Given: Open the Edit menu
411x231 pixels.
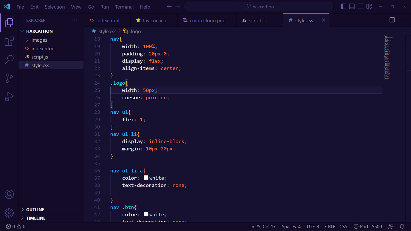Looking at the screenshot, I should pyautogui.click(x=34, y=7).
